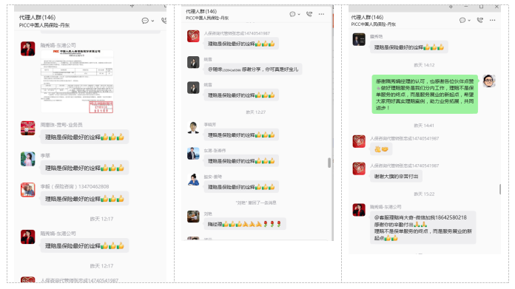Click group title 代理人群(146) in right window
Viewport: 515px width, 289px height.
pyautogui.click(x=367, y=18)
